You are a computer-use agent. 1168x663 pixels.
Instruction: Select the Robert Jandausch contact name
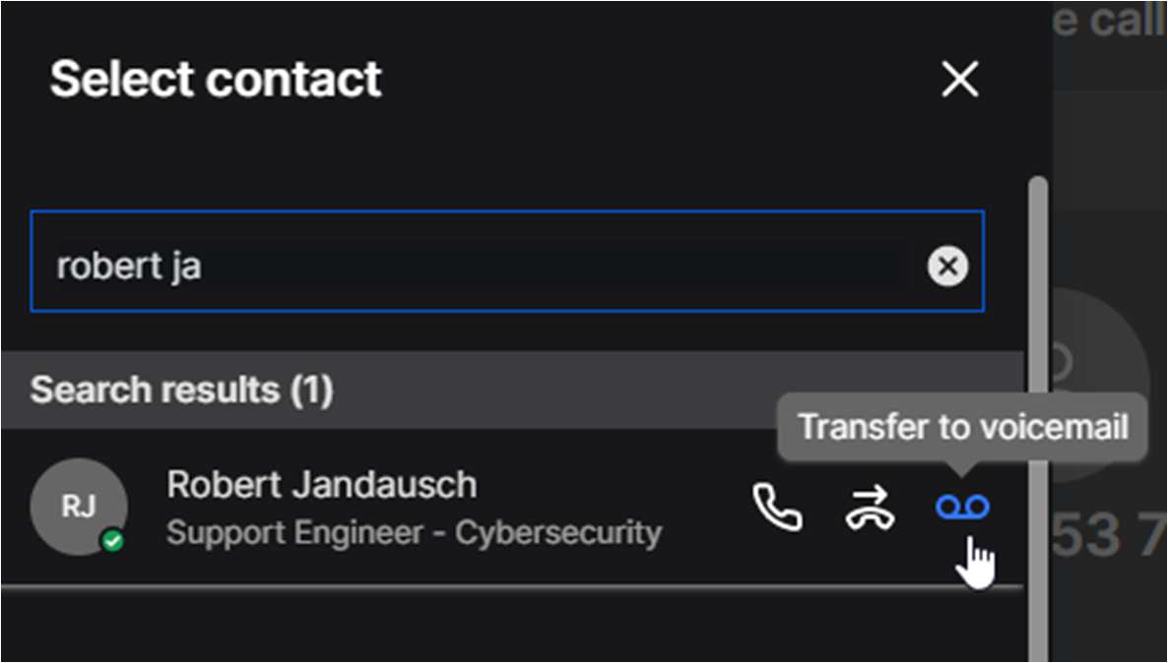pos(321,484)
